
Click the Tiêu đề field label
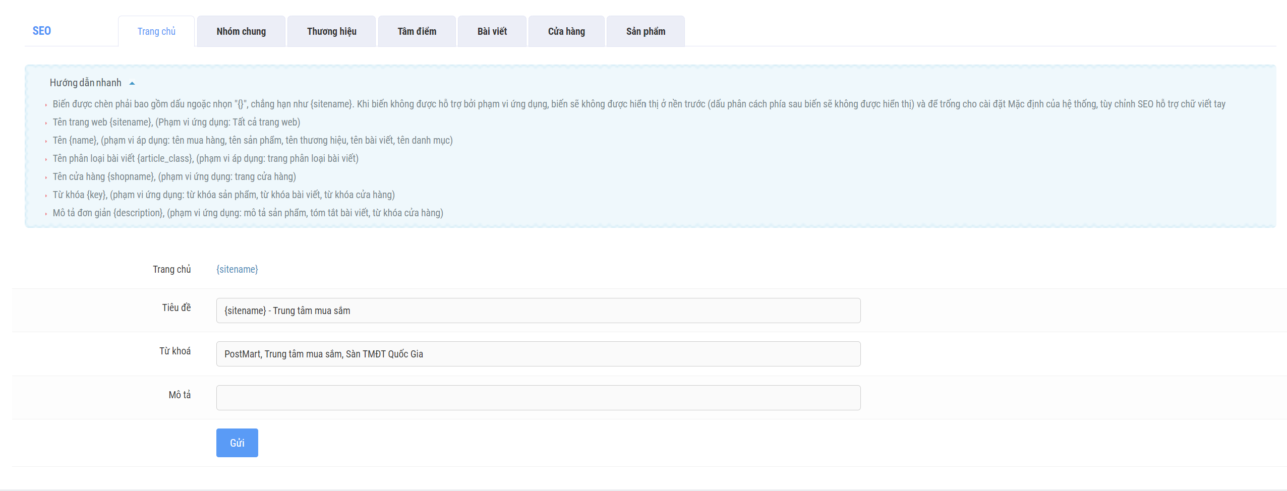(x=176, y=308)
